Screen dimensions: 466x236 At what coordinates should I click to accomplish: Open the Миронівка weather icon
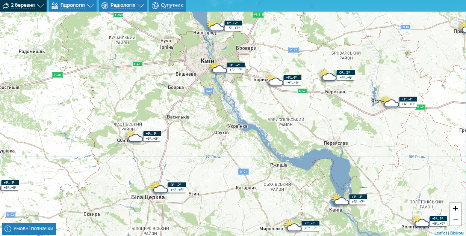[294, 226]
